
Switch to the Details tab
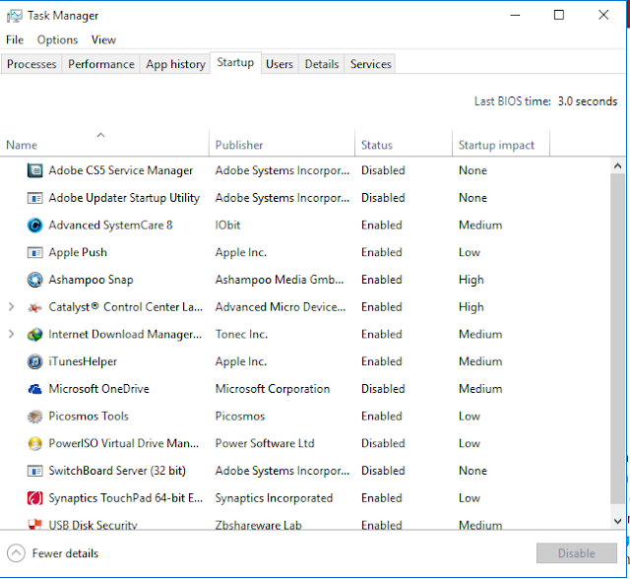click(x=322, y=64)
